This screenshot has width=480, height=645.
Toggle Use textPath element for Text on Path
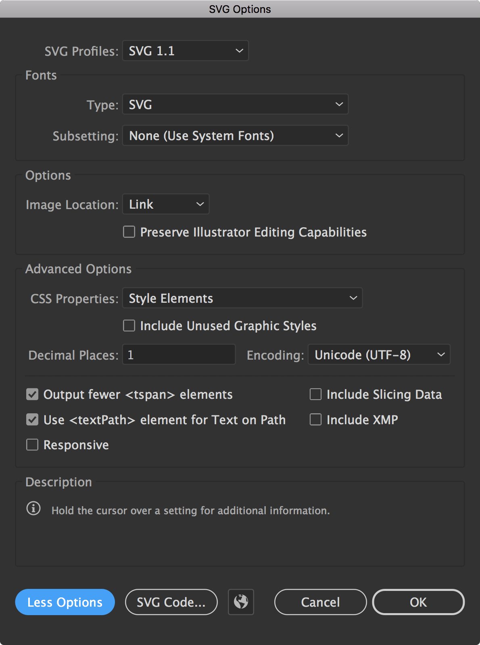click(x=32, y=420)
